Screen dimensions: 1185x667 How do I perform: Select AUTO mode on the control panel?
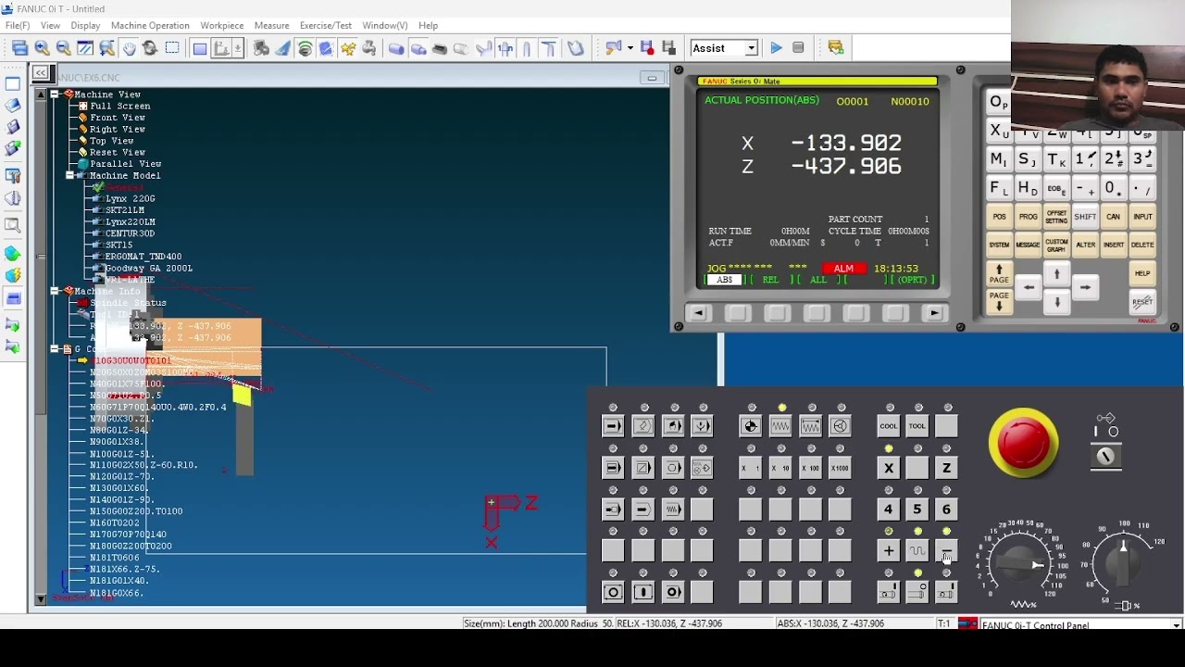pyautogui.click(x=613, y=426)
